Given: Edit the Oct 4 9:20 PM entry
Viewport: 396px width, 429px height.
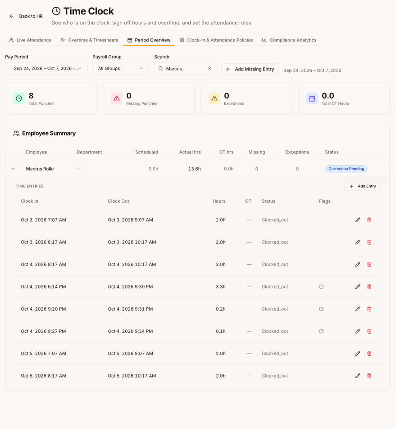Looking at the screenshot, I should (358, 309).
